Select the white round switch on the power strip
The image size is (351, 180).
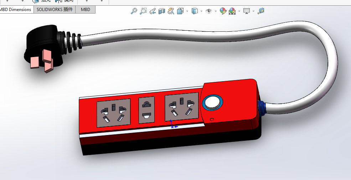point(212,103)
